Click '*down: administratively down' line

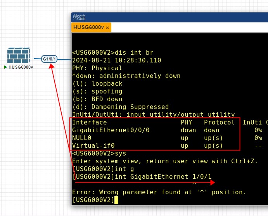126,76
